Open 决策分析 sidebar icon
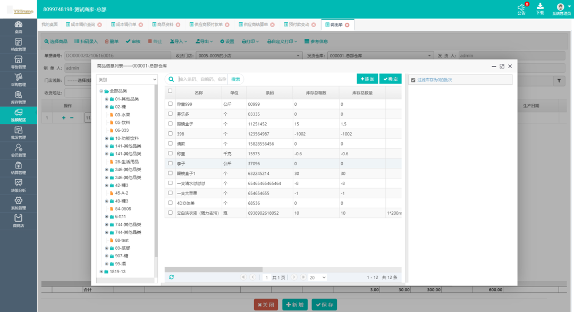The height and width of the screenshot is (312, 574). (18, 185)
